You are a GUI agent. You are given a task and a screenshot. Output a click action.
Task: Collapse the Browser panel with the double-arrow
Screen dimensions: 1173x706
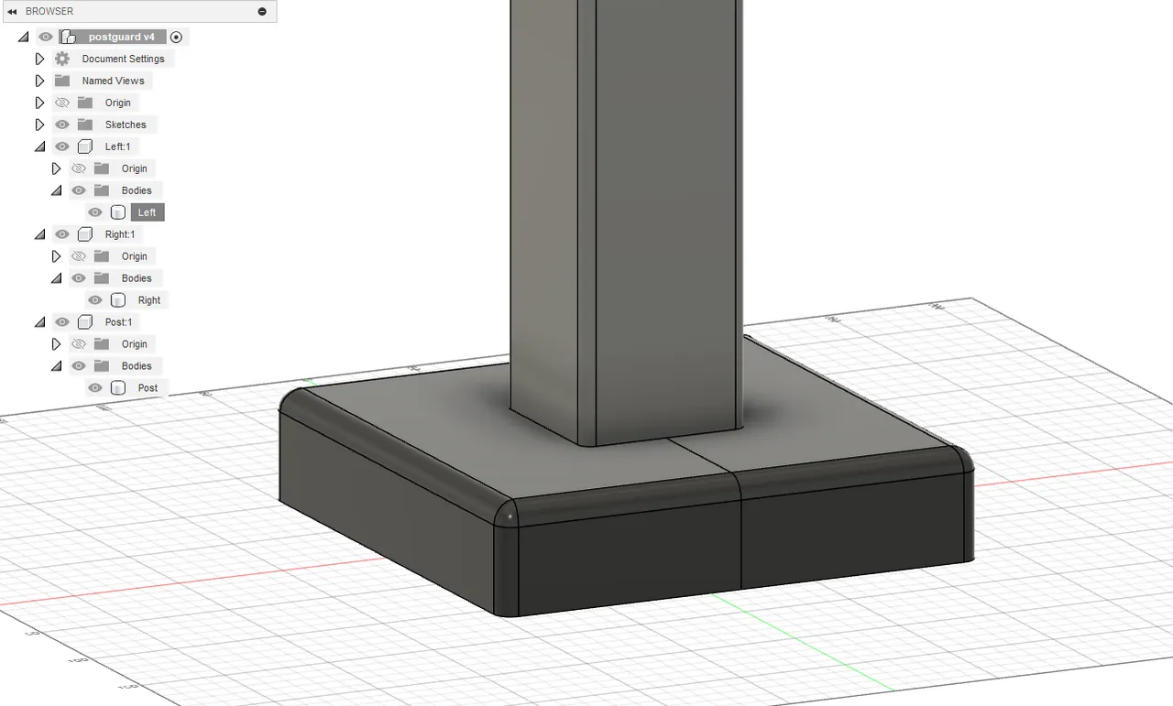tap(11, 11)
